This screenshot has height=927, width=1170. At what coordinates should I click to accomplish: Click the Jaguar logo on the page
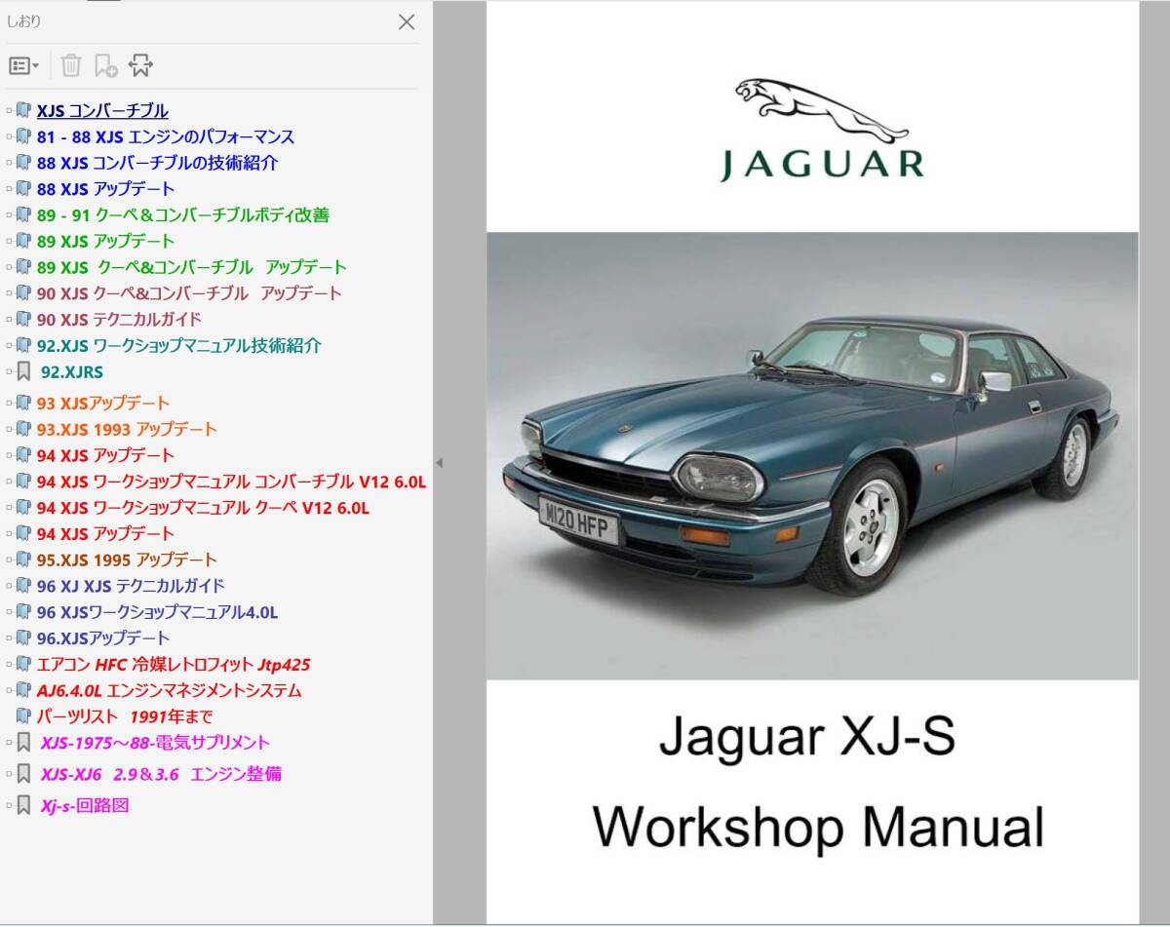click(822, 131)
